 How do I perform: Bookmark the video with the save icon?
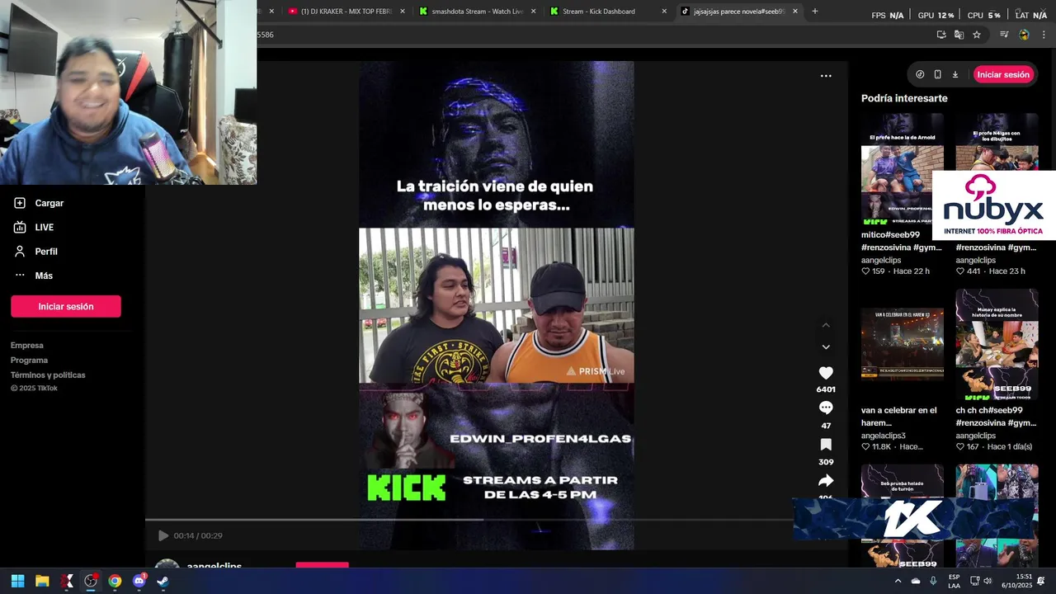826,445
